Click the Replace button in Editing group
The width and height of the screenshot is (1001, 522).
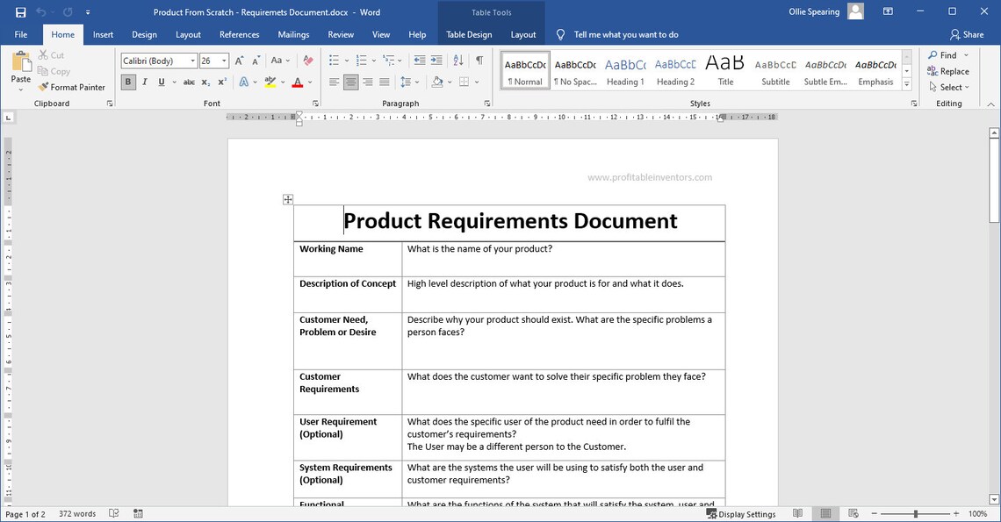click(948, 71)
